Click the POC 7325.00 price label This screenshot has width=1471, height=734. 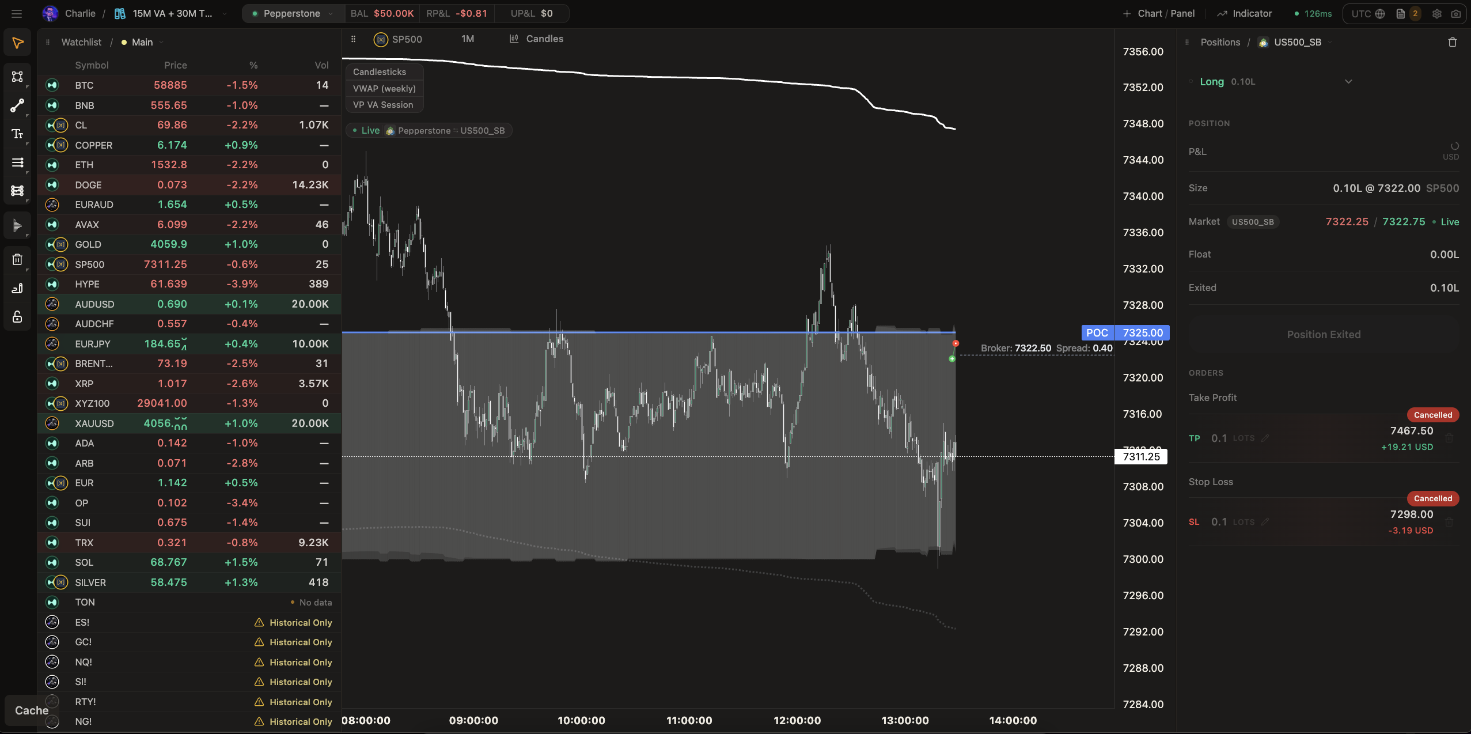pos(1125,332)
